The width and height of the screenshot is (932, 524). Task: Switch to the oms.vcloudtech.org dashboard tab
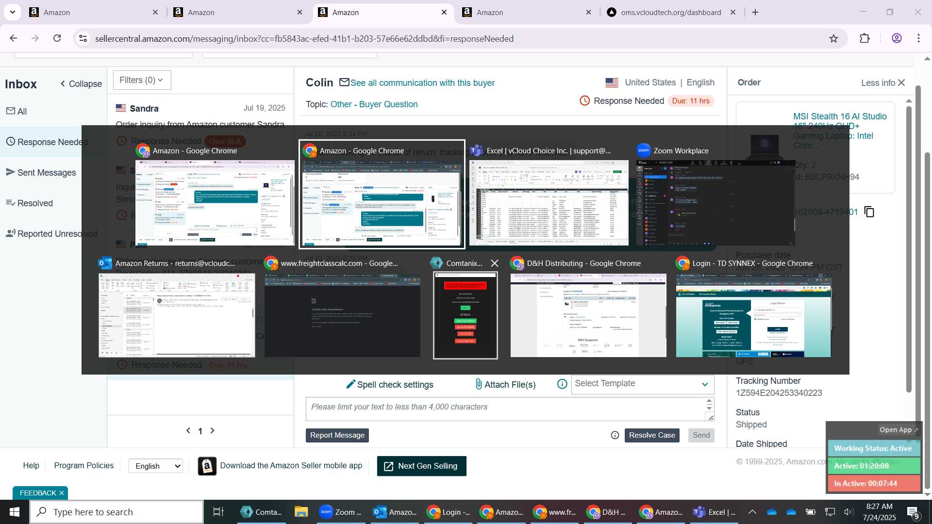(671, 12)
